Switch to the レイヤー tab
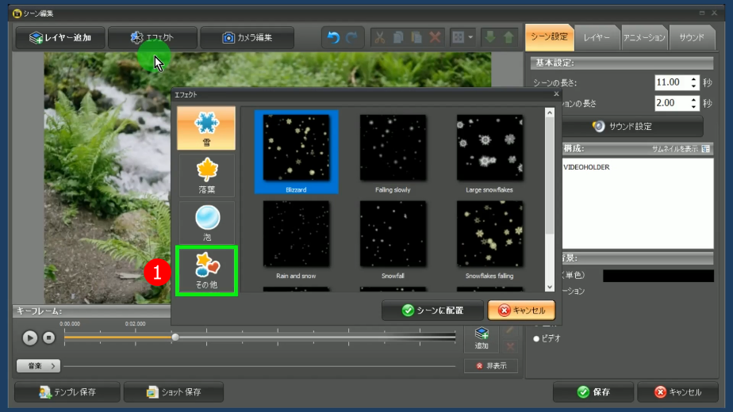Viewport: 733px width, 412px height. [597, 37]
